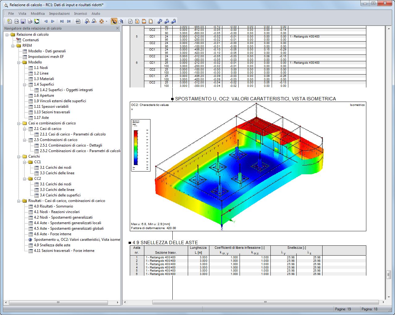Collapse the CC1 folder node
This screenshot has height=315, width=395.
25,162
